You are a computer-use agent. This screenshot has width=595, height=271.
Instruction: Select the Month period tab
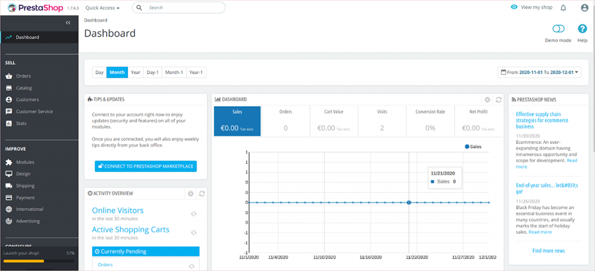coord(117,73)
